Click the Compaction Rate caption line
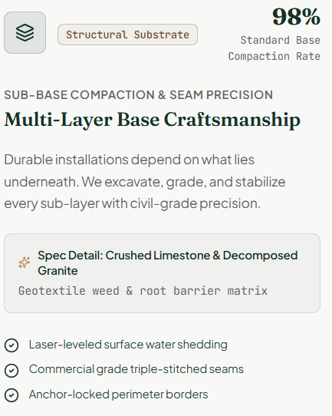 point(274,56)
